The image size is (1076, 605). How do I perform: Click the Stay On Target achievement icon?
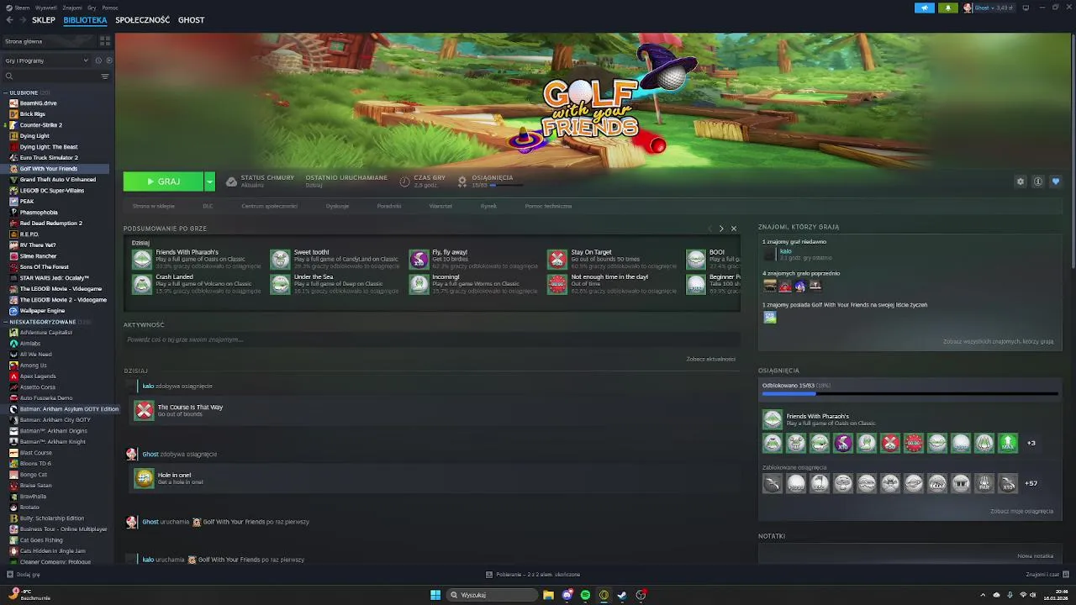click(x=557, y=259)
